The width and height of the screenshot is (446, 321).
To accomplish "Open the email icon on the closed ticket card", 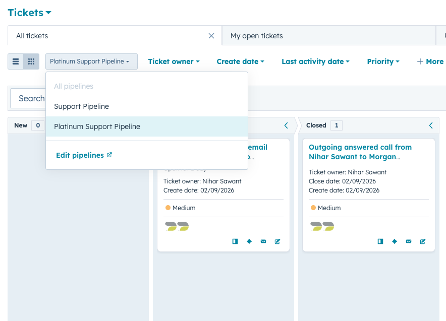I will 408,241.
